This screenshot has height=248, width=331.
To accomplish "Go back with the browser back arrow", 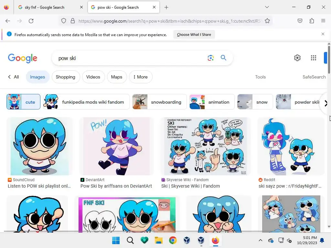I will [x=8, y=21].
